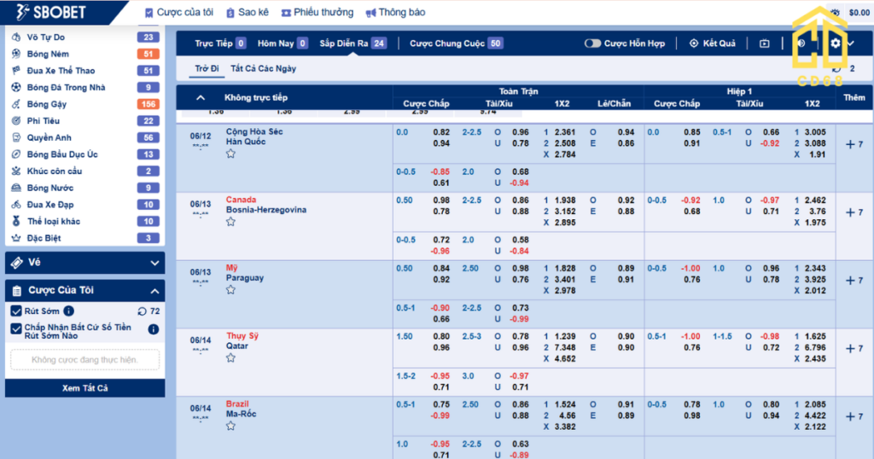Open the Quyền Anh boxing icon
Screen dimensions: 874x459
tap(16, 137)
